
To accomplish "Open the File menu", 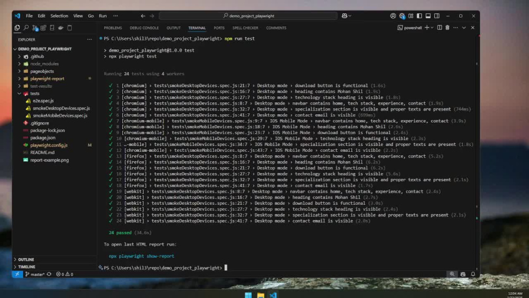I will (x=29, y=16).
